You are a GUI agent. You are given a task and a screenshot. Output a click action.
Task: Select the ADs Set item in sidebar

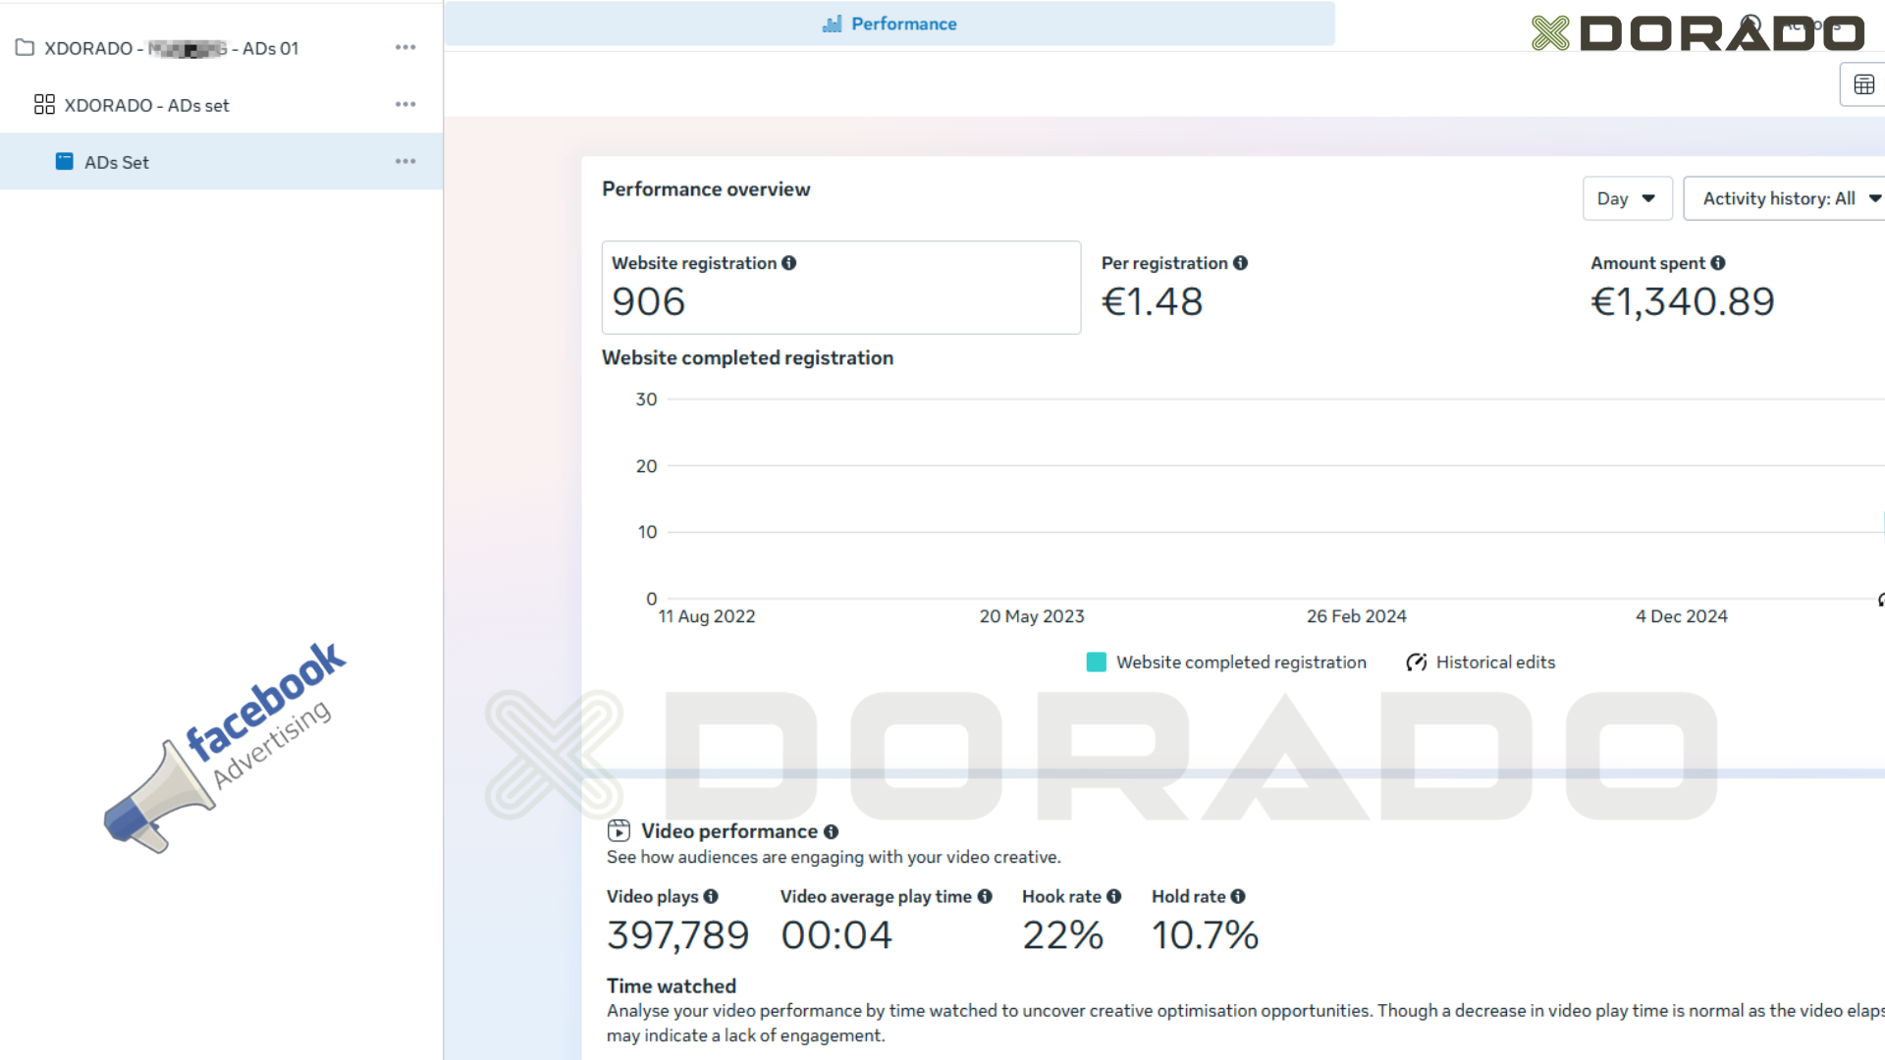221,162
